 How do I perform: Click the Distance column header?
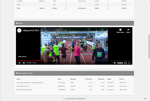73,79
